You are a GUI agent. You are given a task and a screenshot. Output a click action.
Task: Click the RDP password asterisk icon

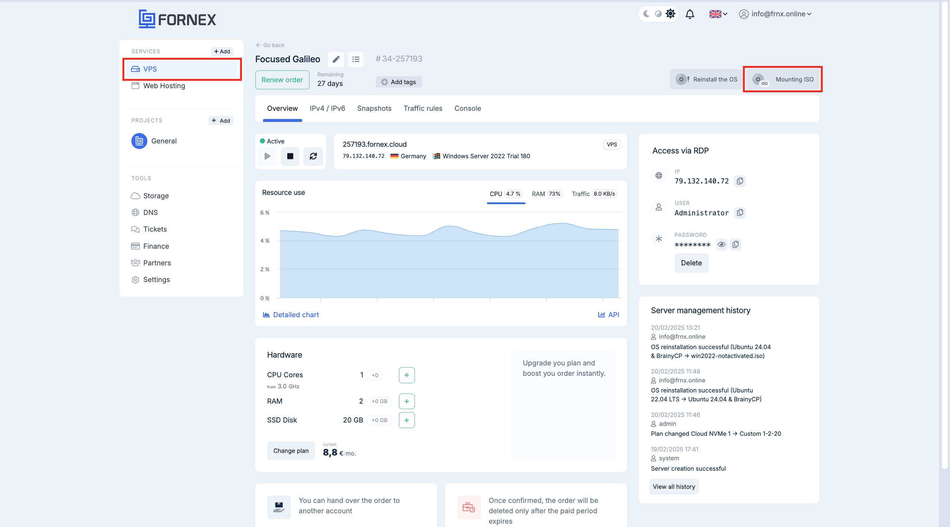coord(659,239)
